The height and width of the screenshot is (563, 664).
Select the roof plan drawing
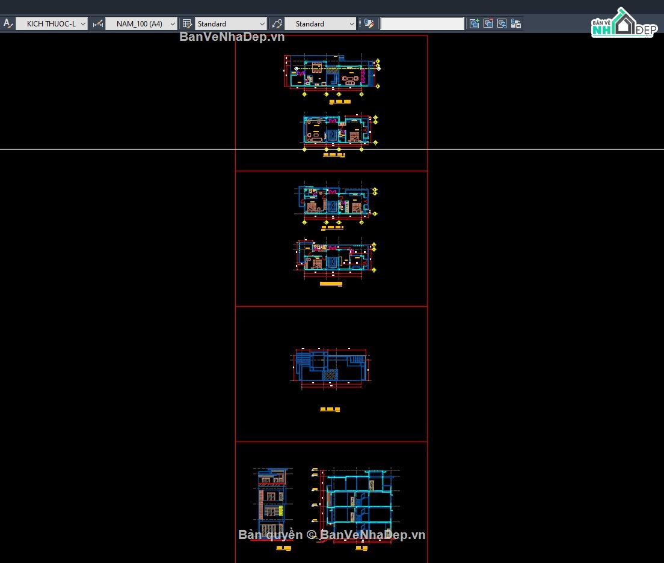331,368
